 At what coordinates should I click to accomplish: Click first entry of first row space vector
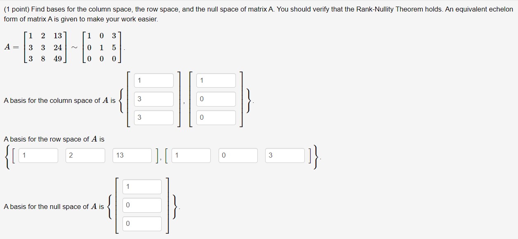pyautogui.click(x=39, y=155)
